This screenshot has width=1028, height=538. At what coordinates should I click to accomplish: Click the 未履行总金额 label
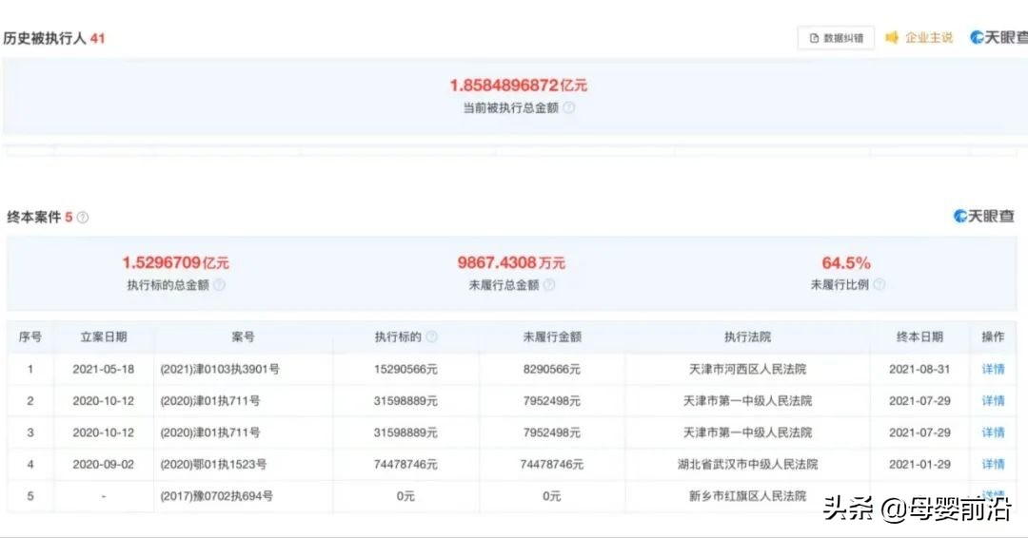(504, 285)
